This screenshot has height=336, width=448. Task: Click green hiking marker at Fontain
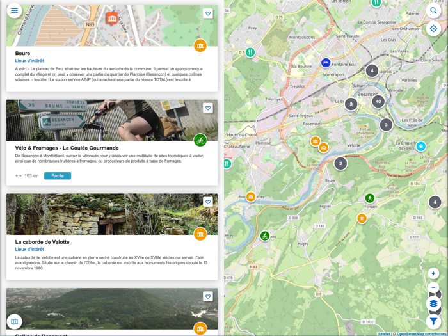click(370, 198)
